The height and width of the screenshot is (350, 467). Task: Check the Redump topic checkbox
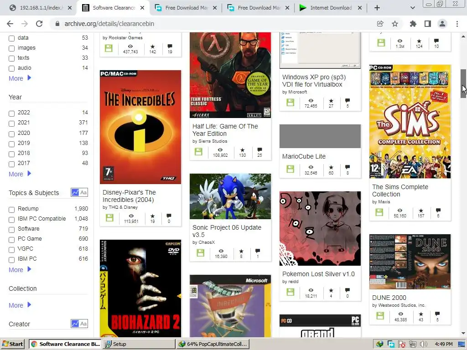[11, 210]
